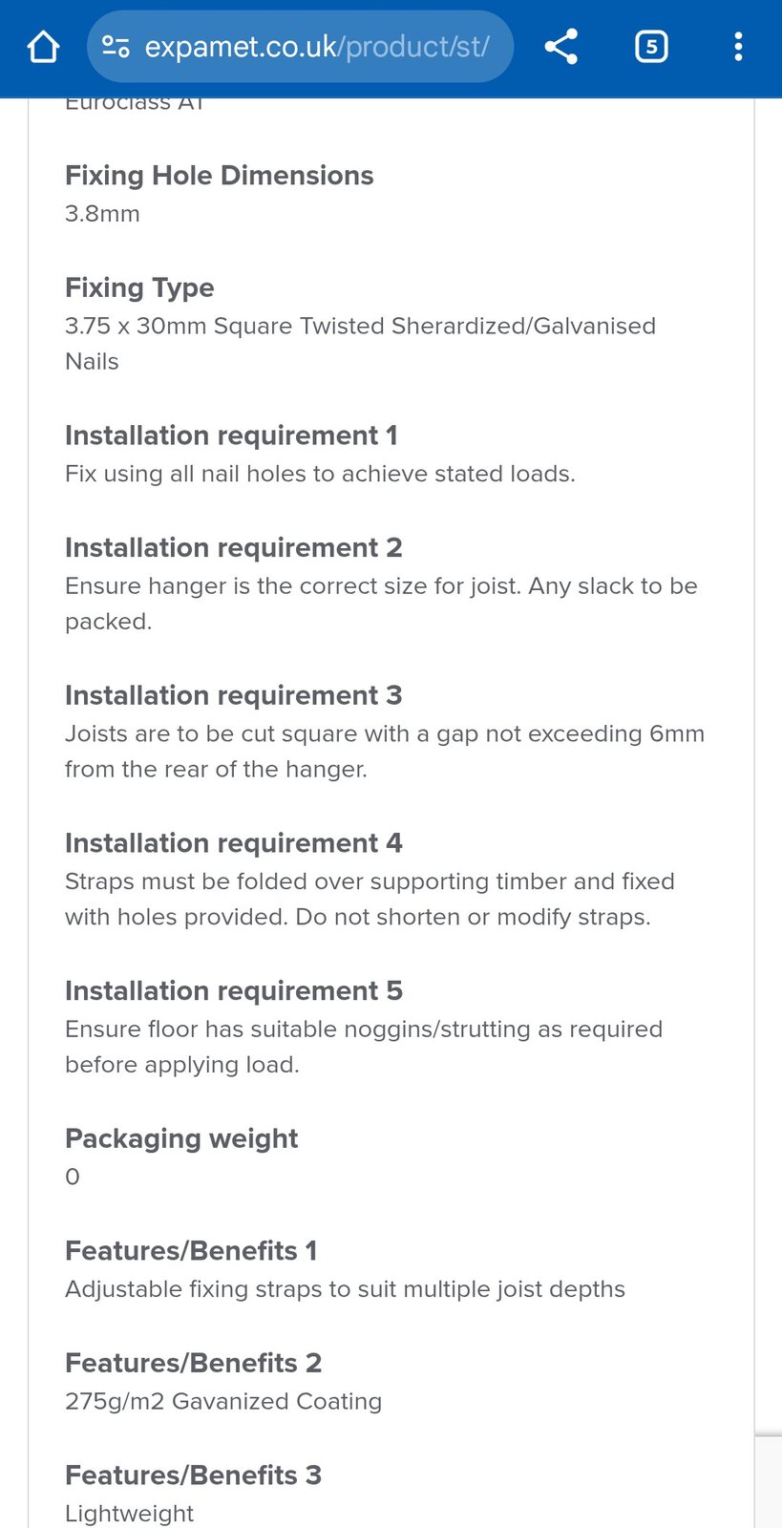
Task: Select the 275g/m2 Gavanized Coating text
Action: 222,1401
